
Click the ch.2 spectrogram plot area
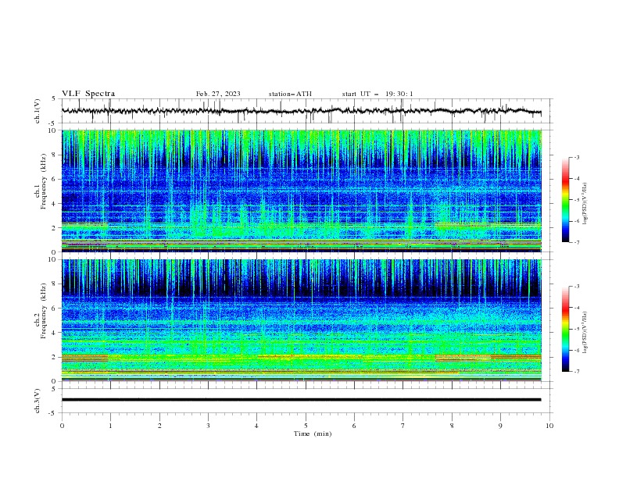pos(302,320)
